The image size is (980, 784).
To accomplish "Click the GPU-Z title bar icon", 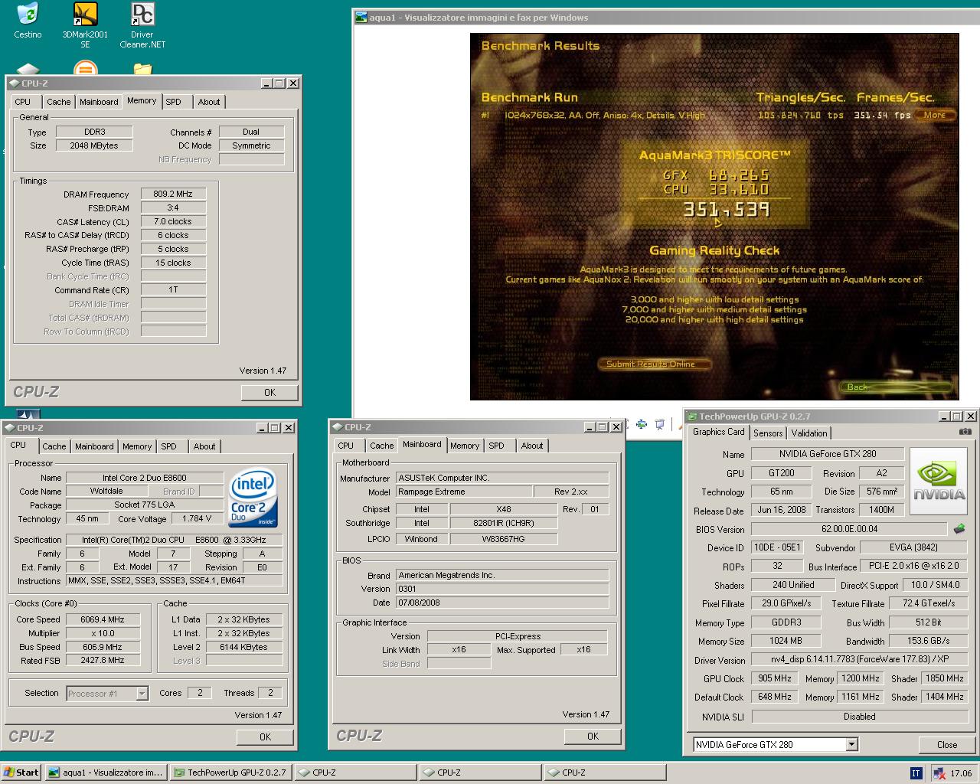I will 692,416.
